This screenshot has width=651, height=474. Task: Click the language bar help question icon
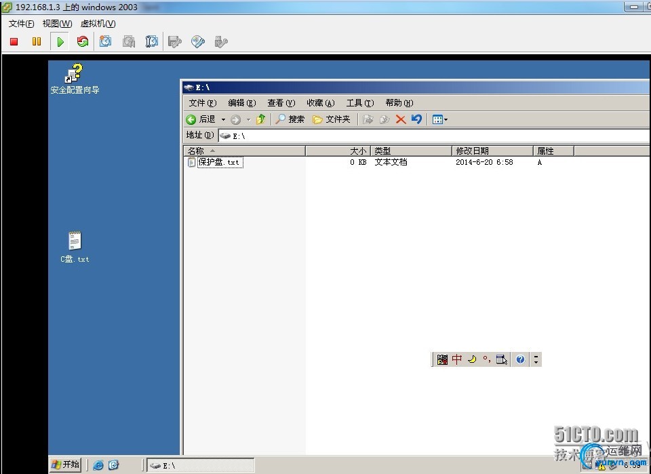(520, 359)
